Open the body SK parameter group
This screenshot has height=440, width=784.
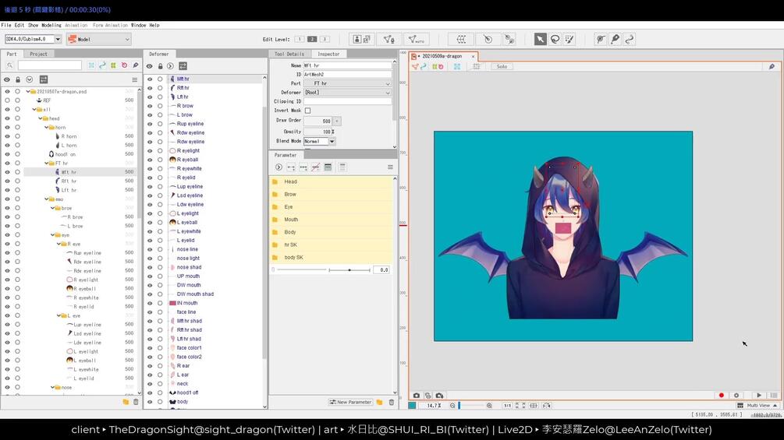(332, 258)
